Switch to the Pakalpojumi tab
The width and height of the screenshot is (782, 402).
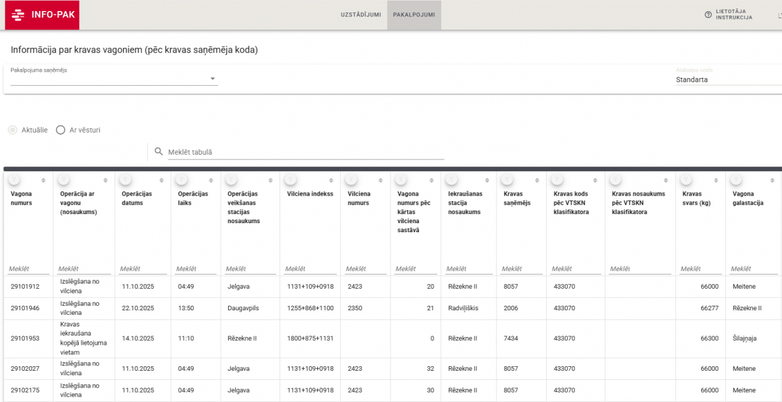(x=414, y=14)
